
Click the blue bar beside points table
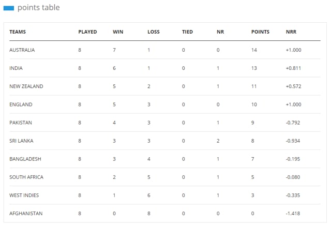click(9, 8)
